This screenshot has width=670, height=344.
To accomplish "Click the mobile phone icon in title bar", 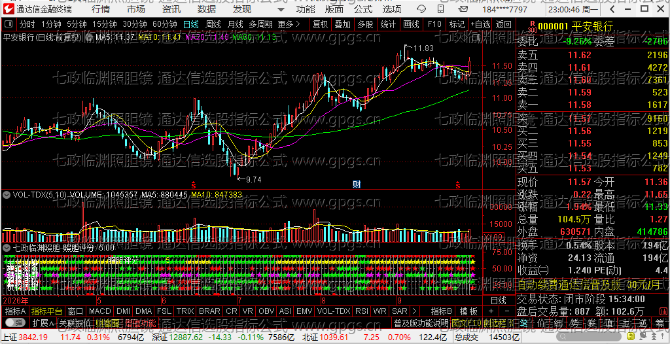I will pos(440,9).
